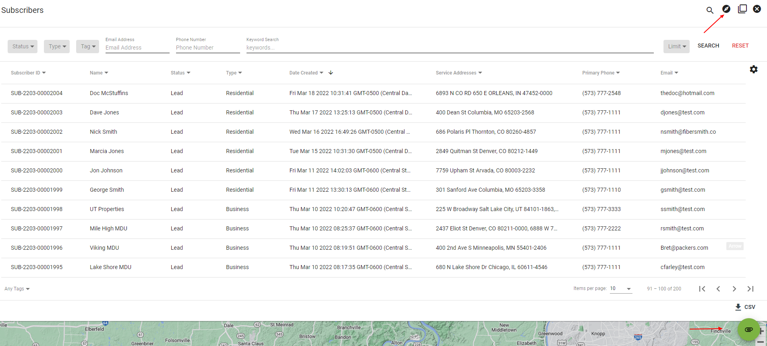767x346 pixels.
Task: Go to the next page
Action: pos(734,289)
